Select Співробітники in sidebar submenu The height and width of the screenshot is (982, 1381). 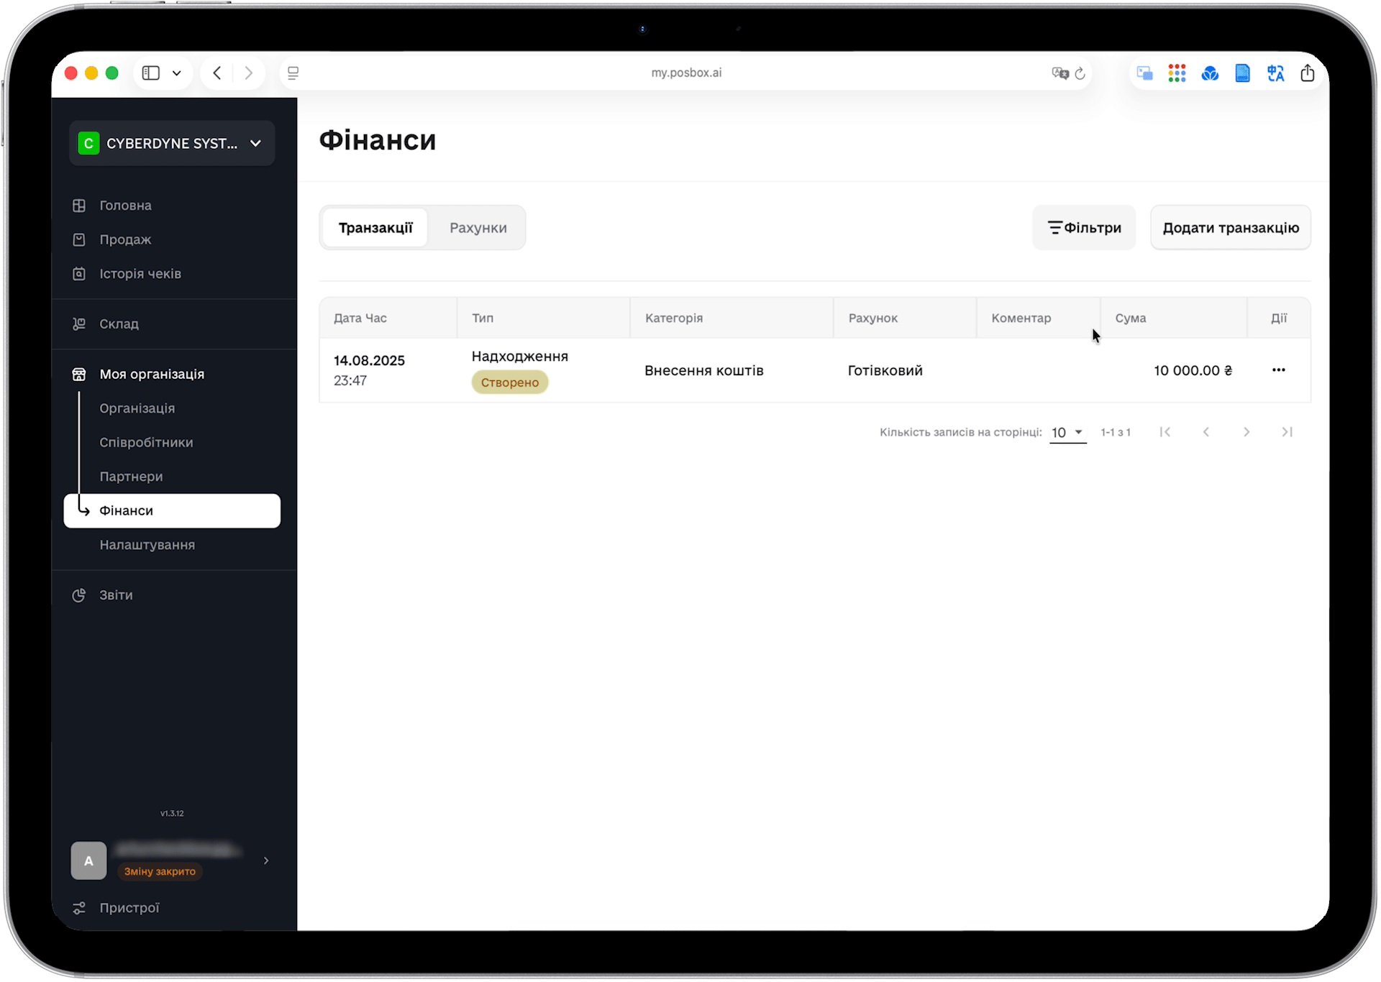[146, 443]
